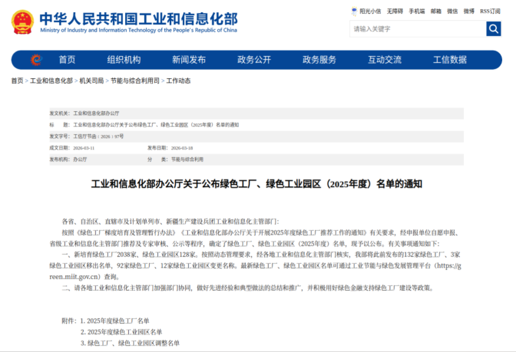Viewport: 516px width, 352px height.
Task: Click the swirl logo in the navigation bar
Action: [36, 60]
